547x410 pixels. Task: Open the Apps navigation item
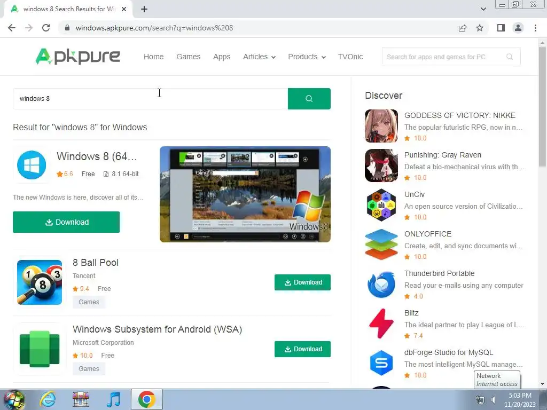point(222,57)
